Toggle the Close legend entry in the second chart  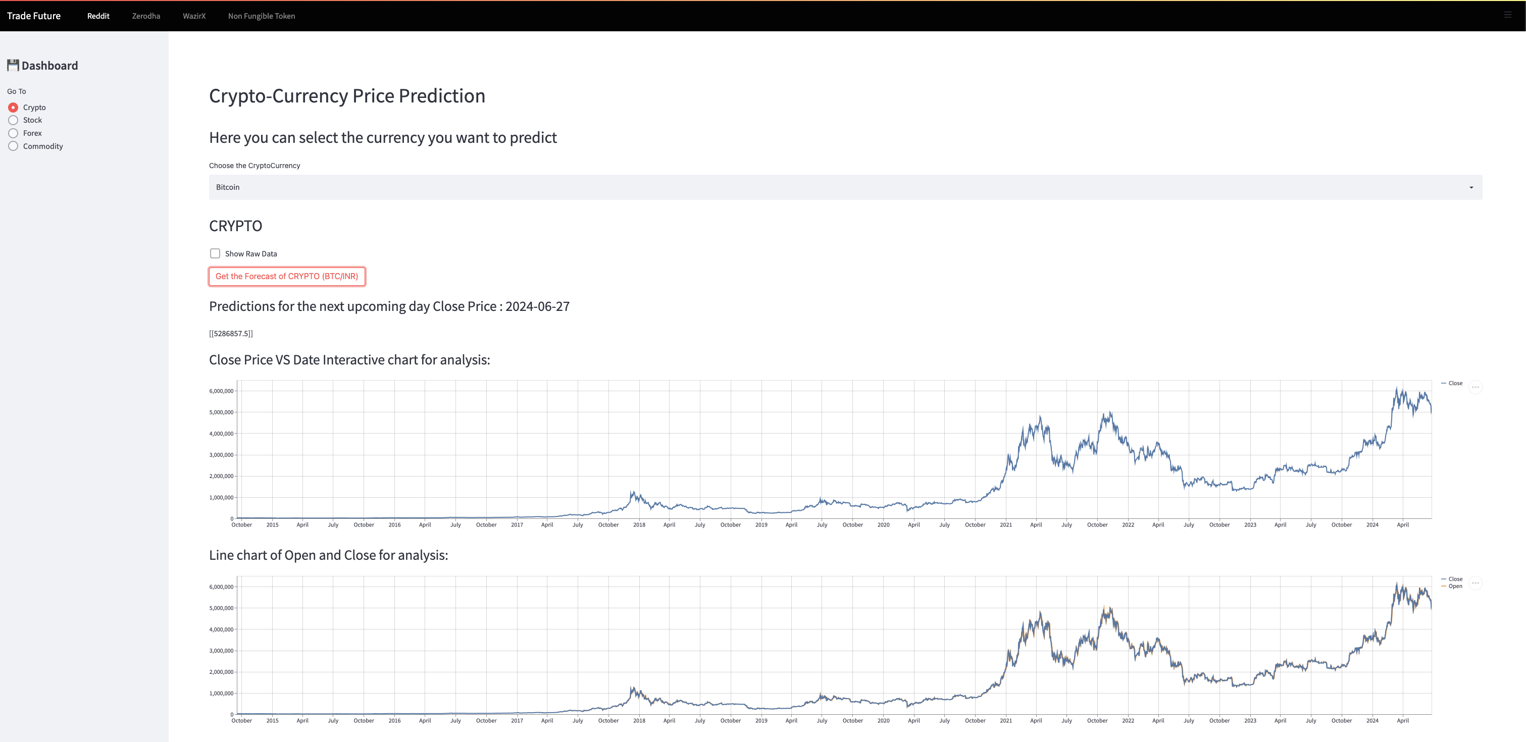pos(1452,579)
